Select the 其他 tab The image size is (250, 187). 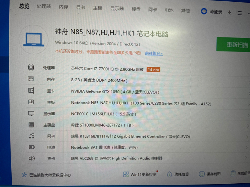coord(185,11)
